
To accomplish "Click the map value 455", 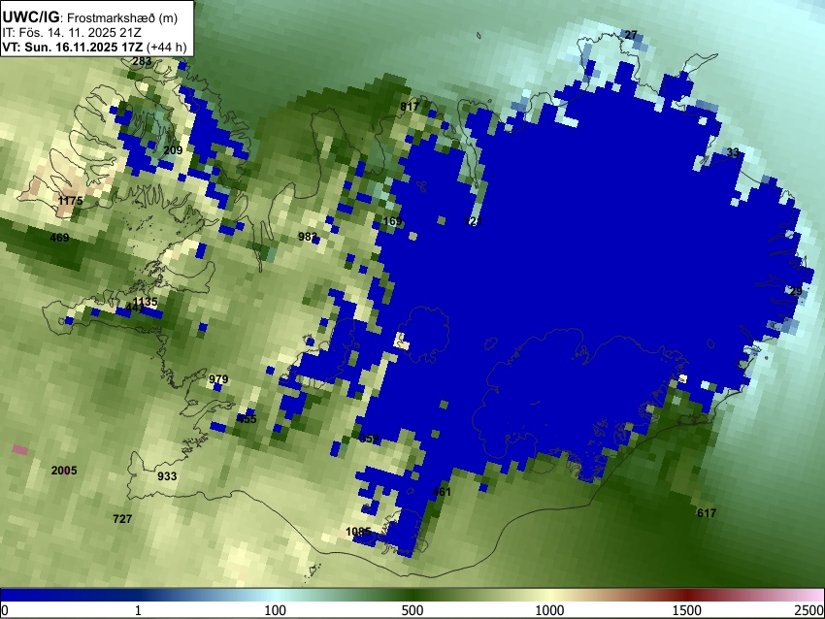I will point(247,419).
